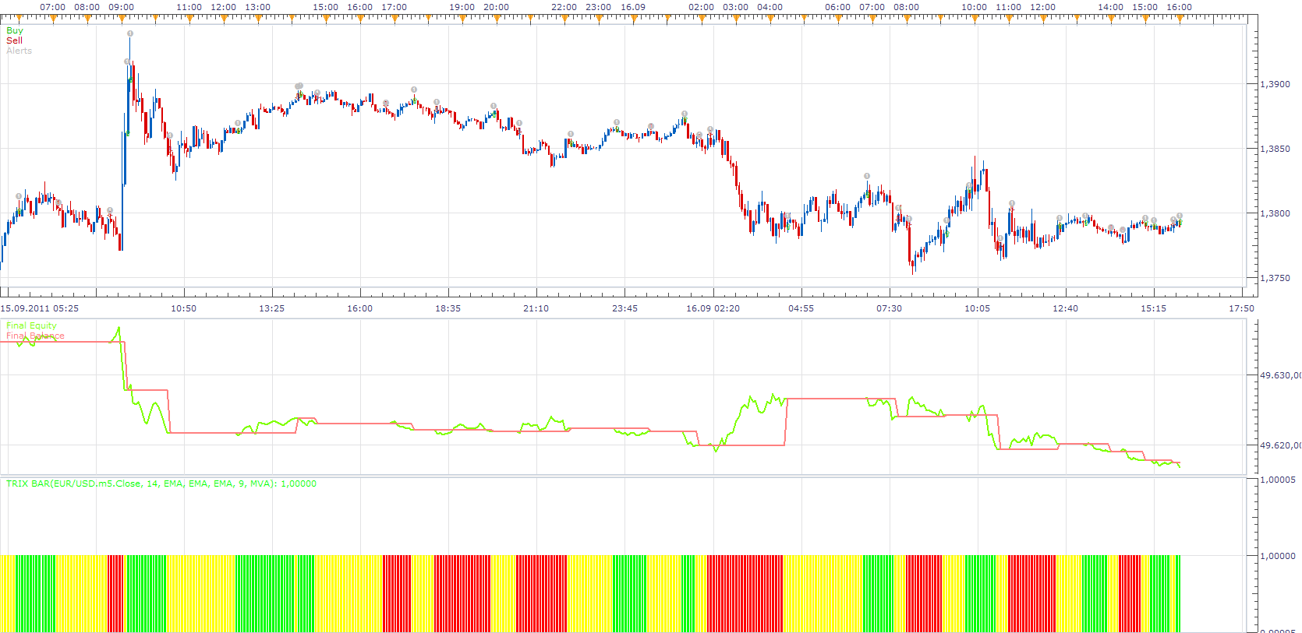
Task: Select the 12:40 time axis label
Action: tap(1065, 308)
